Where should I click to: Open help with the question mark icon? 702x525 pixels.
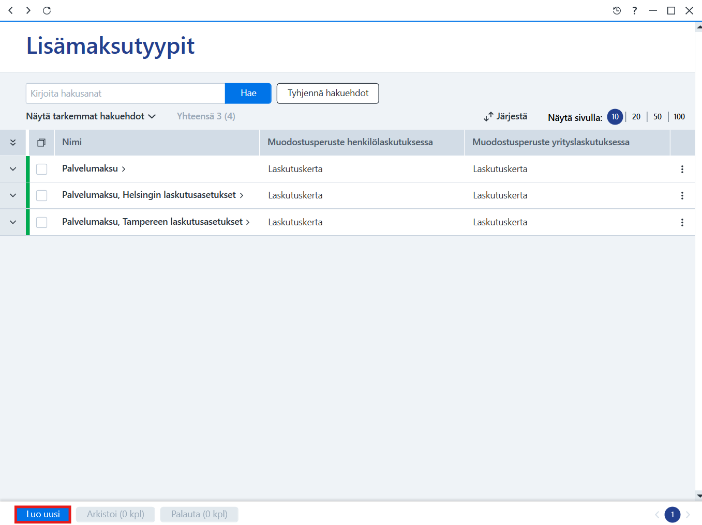(635, 10)
